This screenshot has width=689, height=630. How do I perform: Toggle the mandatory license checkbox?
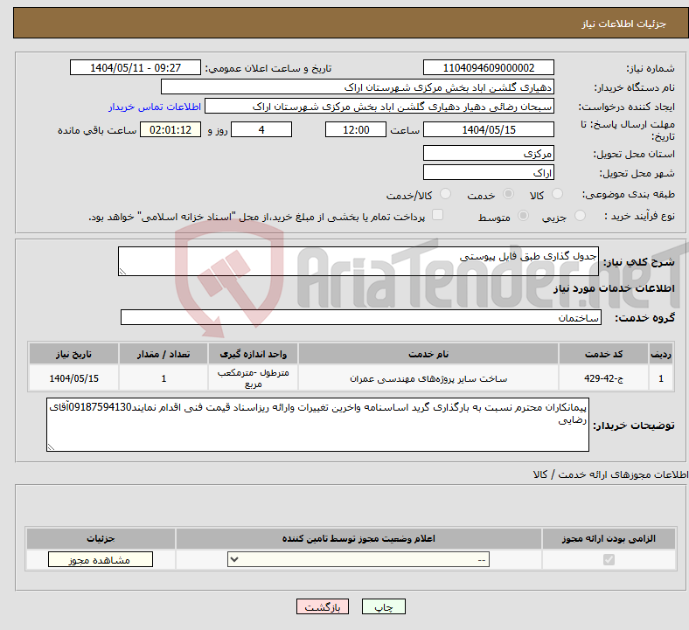[609, 560]
